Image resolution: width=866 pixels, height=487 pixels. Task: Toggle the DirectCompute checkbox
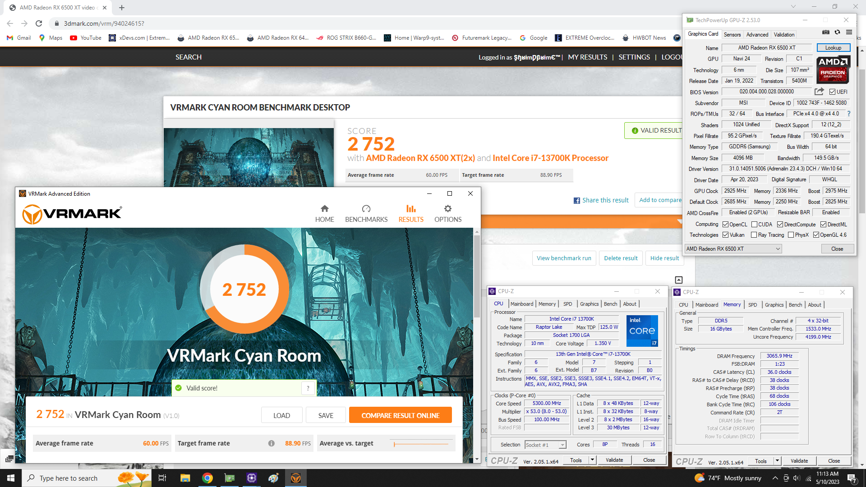[x=780, y=225]
